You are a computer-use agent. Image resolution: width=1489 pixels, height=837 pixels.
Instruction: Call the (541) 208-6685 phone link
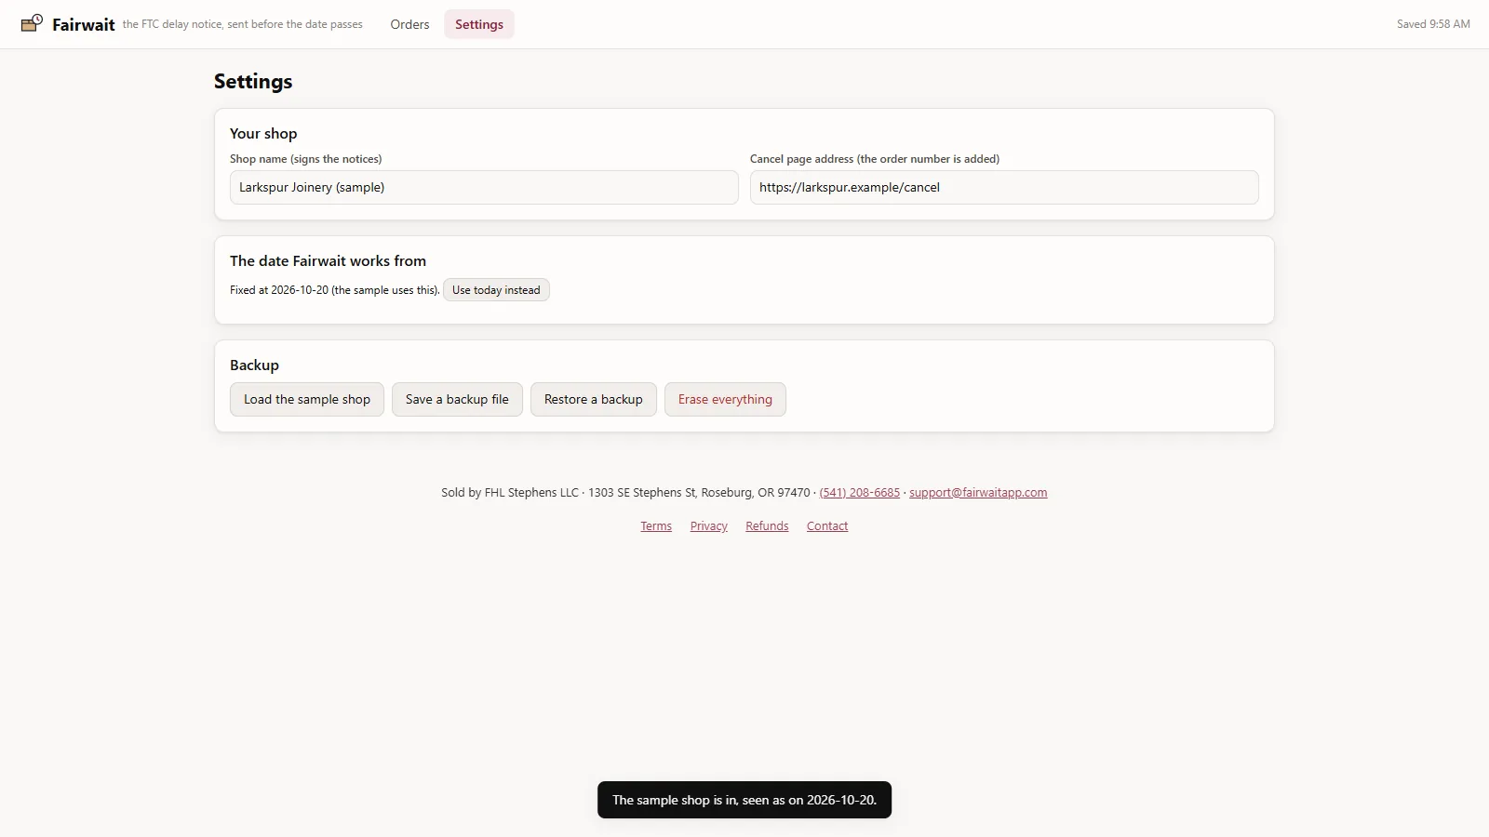859,493
